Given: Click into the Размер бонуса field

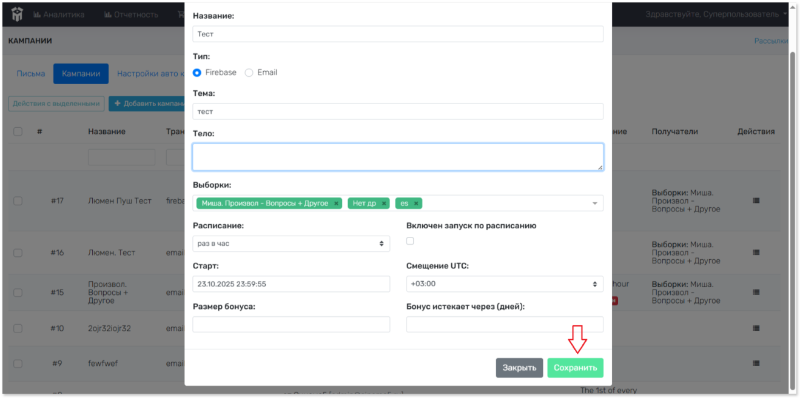Looking at the screenshot, I should pos(291,325).
